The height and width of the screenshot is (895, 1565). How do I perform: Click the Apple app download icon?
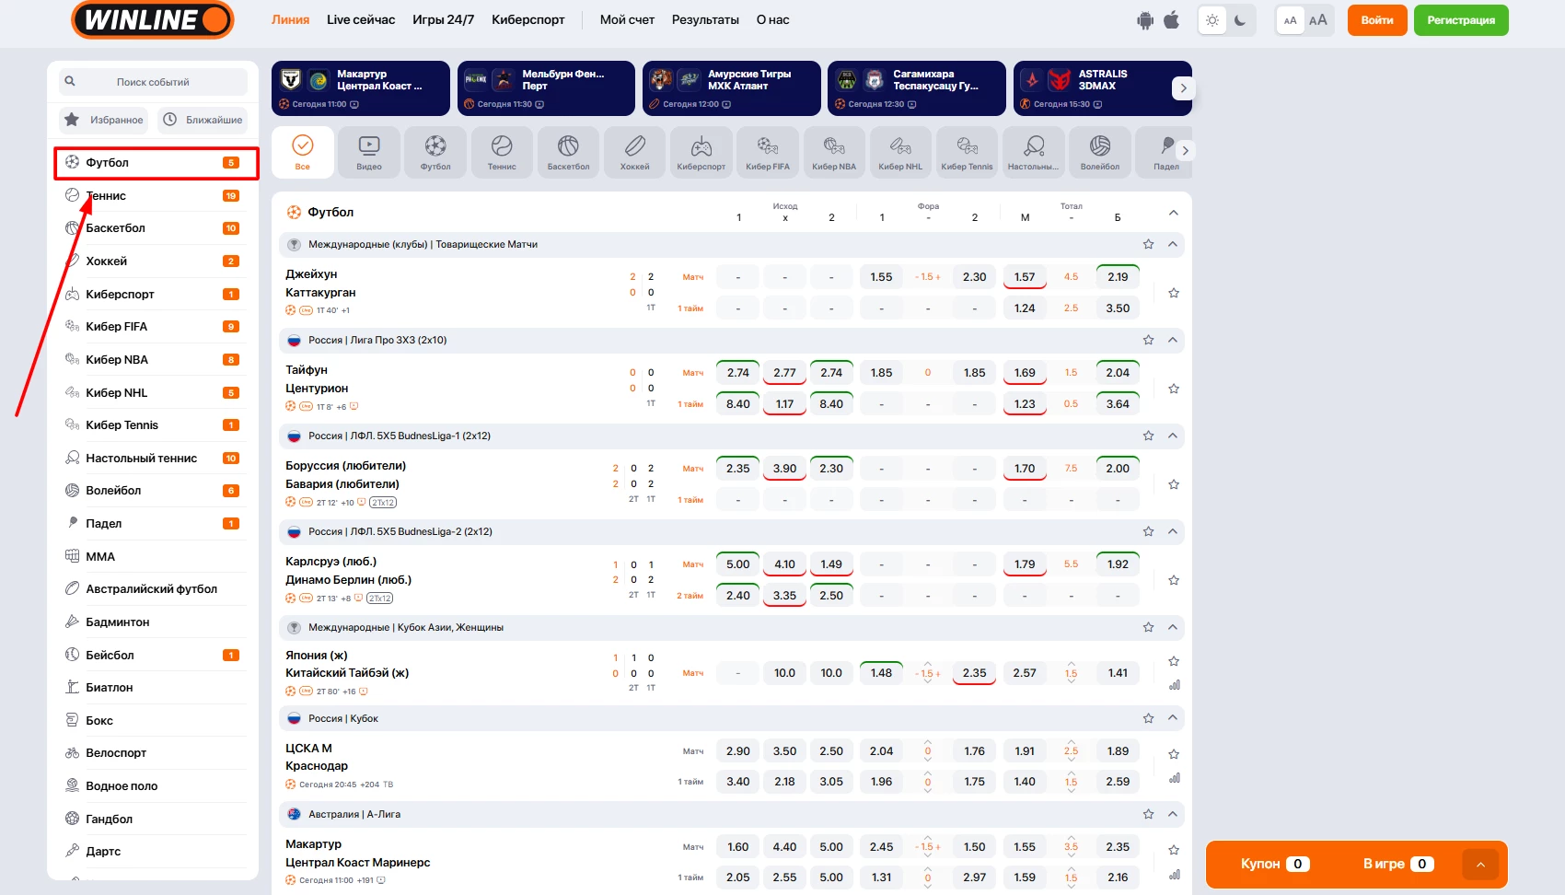click(1171, 20)
